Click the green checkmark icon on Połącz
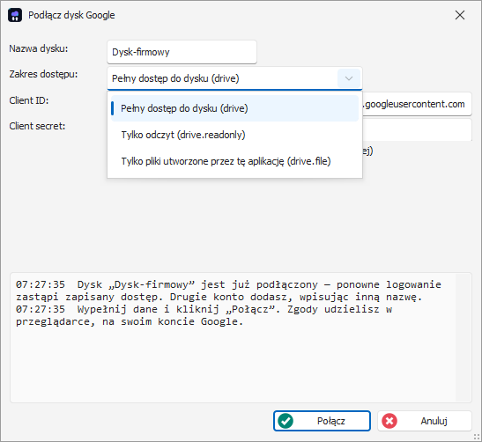Screen dimensions: 482x442 tap(285, 421)
